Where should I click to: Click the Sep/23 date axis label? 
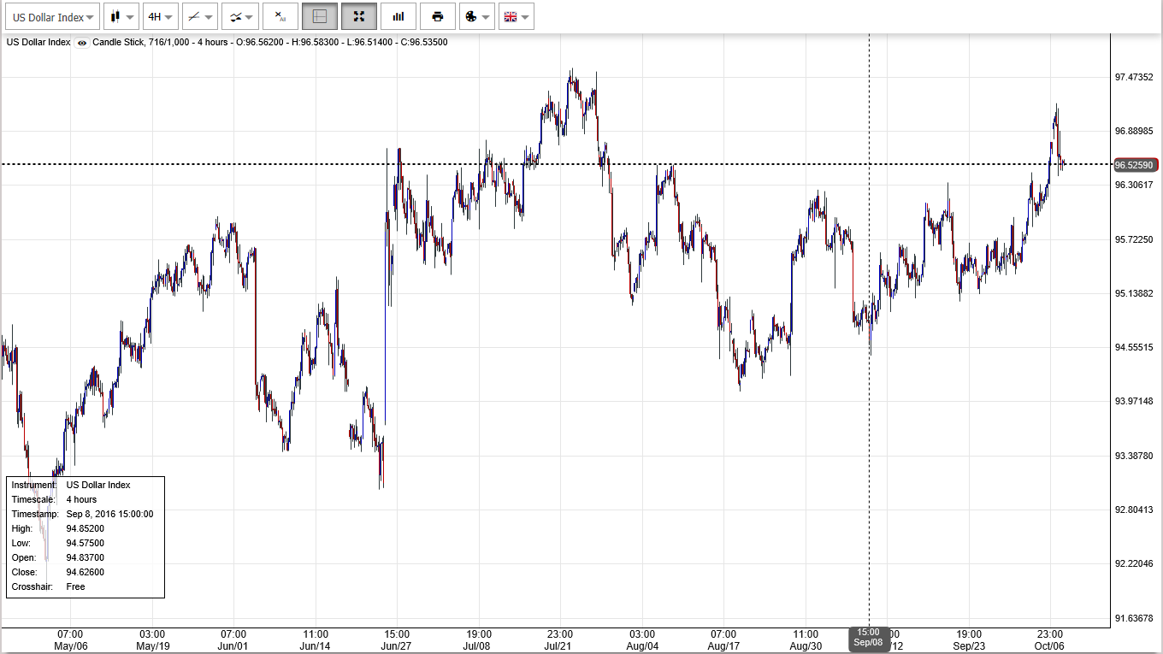tap(969, 646)
